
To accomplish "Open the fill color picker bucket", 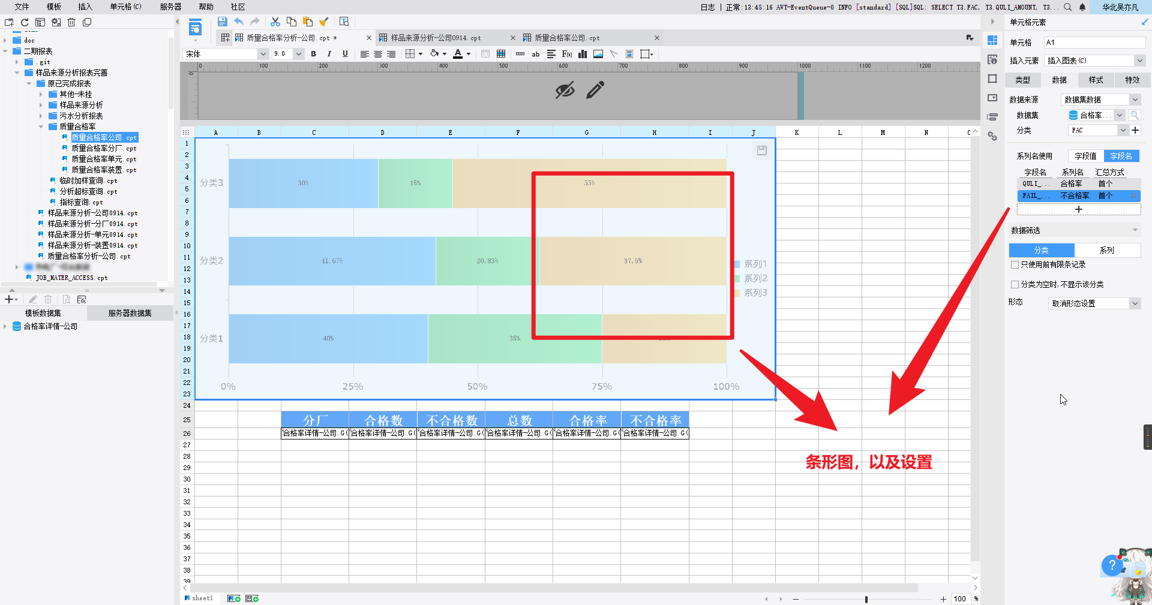I will tap(434, 54).
